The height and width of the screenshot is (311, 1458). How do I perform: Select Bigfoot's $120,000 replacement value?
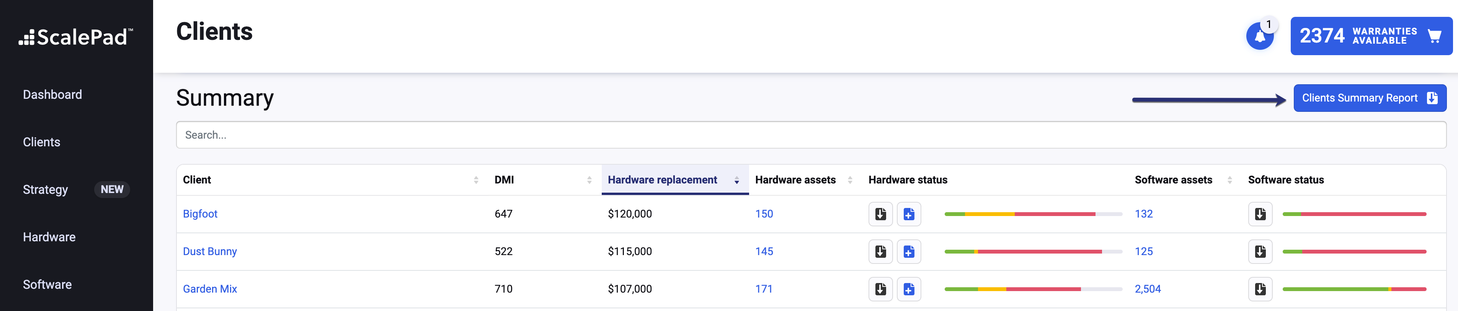[x=630, y=214]
